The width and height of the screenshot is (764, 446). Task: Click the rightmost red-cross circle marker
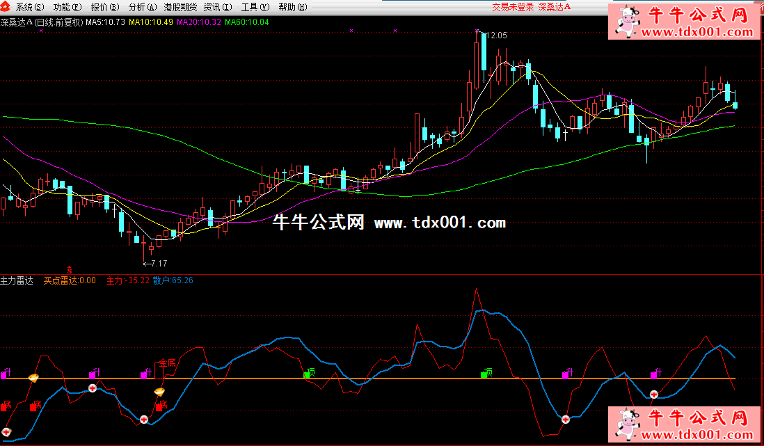[x=654, y=395]
